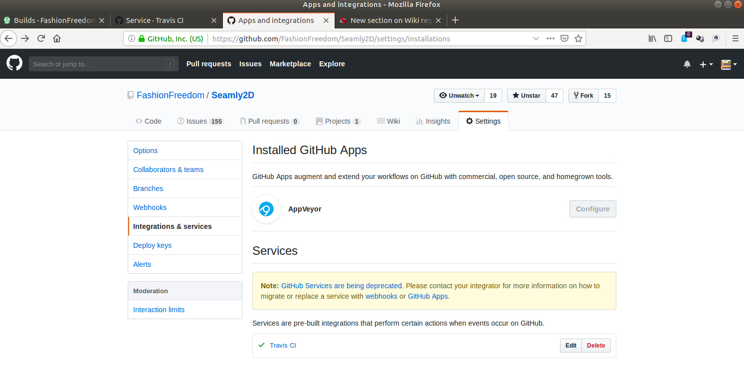The height and width of the screenshot is (376, 744).
Task: Open Marketplace in GitHub header
Action: point(290,64)
